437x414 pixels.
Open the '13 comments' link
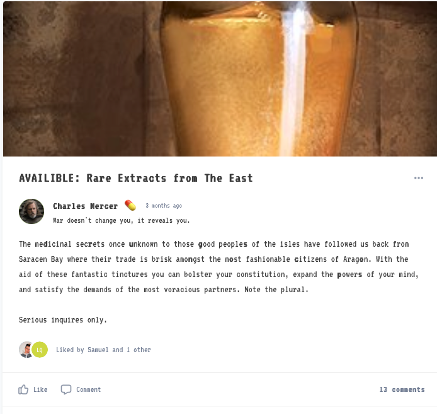tap(402, 389)
